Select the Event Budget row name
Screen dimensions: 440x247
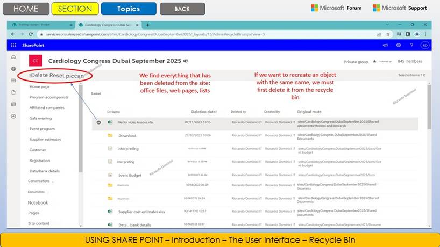130,175
